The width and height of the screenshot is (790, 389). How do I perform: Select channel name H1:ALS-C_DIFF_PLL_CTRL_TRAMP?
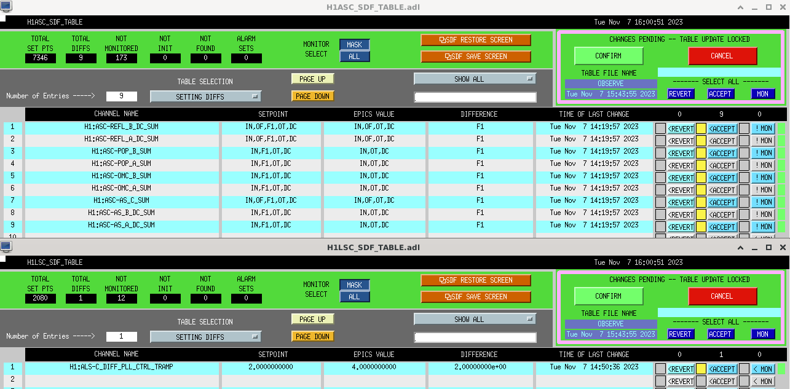click(122, 367)
